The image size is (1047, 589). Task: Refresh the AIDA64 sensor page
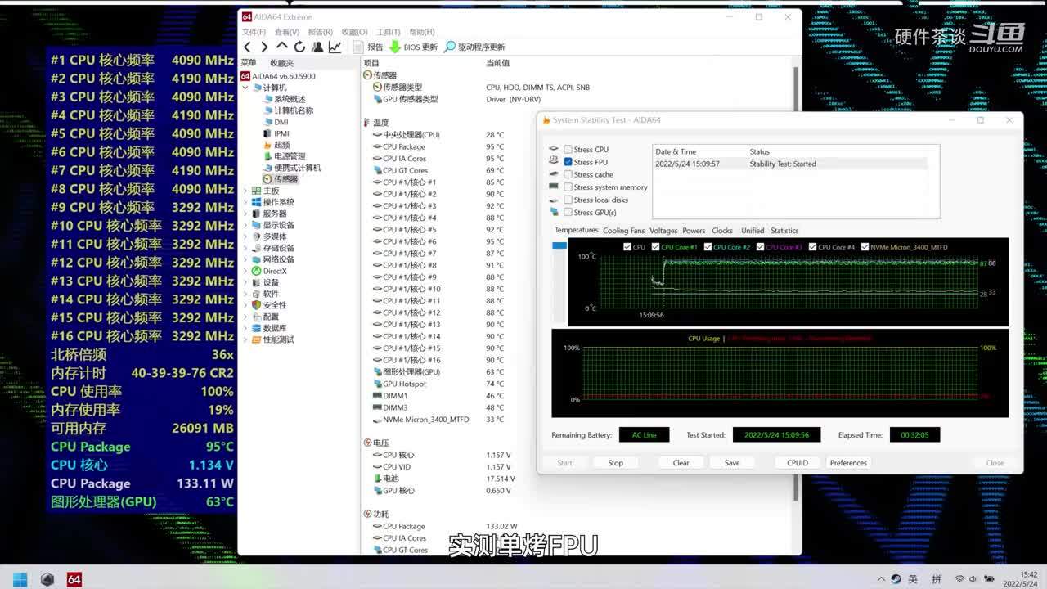[x=299, y=47]
